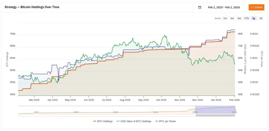269x131 pixels.
Task: Select the 6m zoom range
Action: (239, 18)
